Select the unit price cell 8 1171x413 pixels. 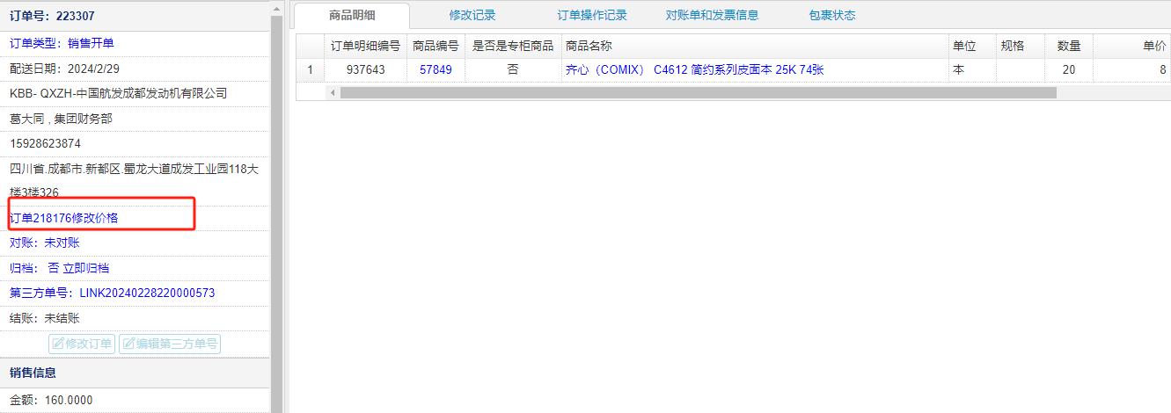coord(1132,69)
